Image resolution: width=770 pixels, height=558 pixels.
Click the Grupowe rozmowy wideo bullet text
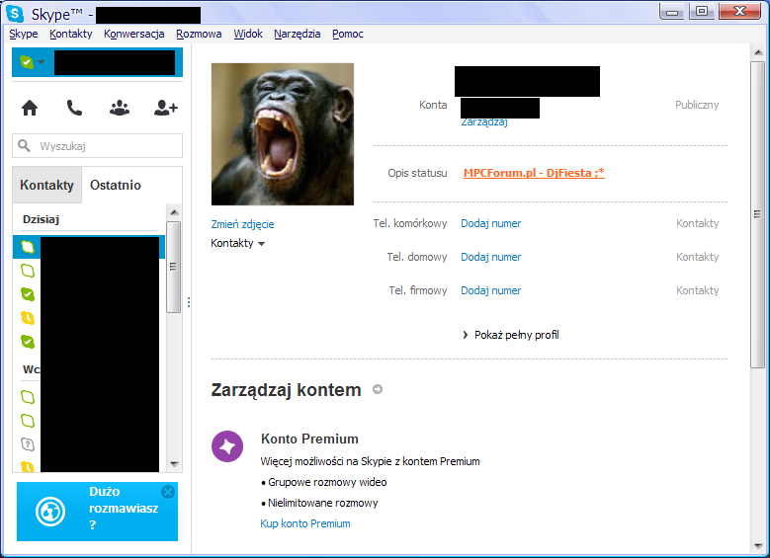click(327, 482)
